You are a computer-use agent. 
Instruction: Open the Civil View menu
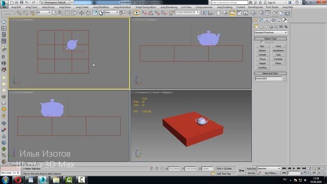[186, 7]
